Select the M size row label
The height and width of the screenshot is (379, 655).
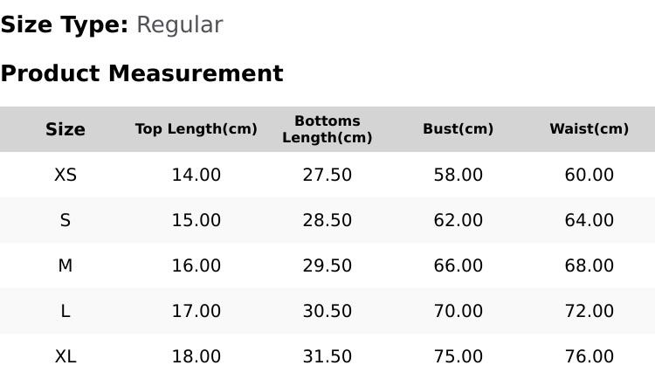point(65,265)
